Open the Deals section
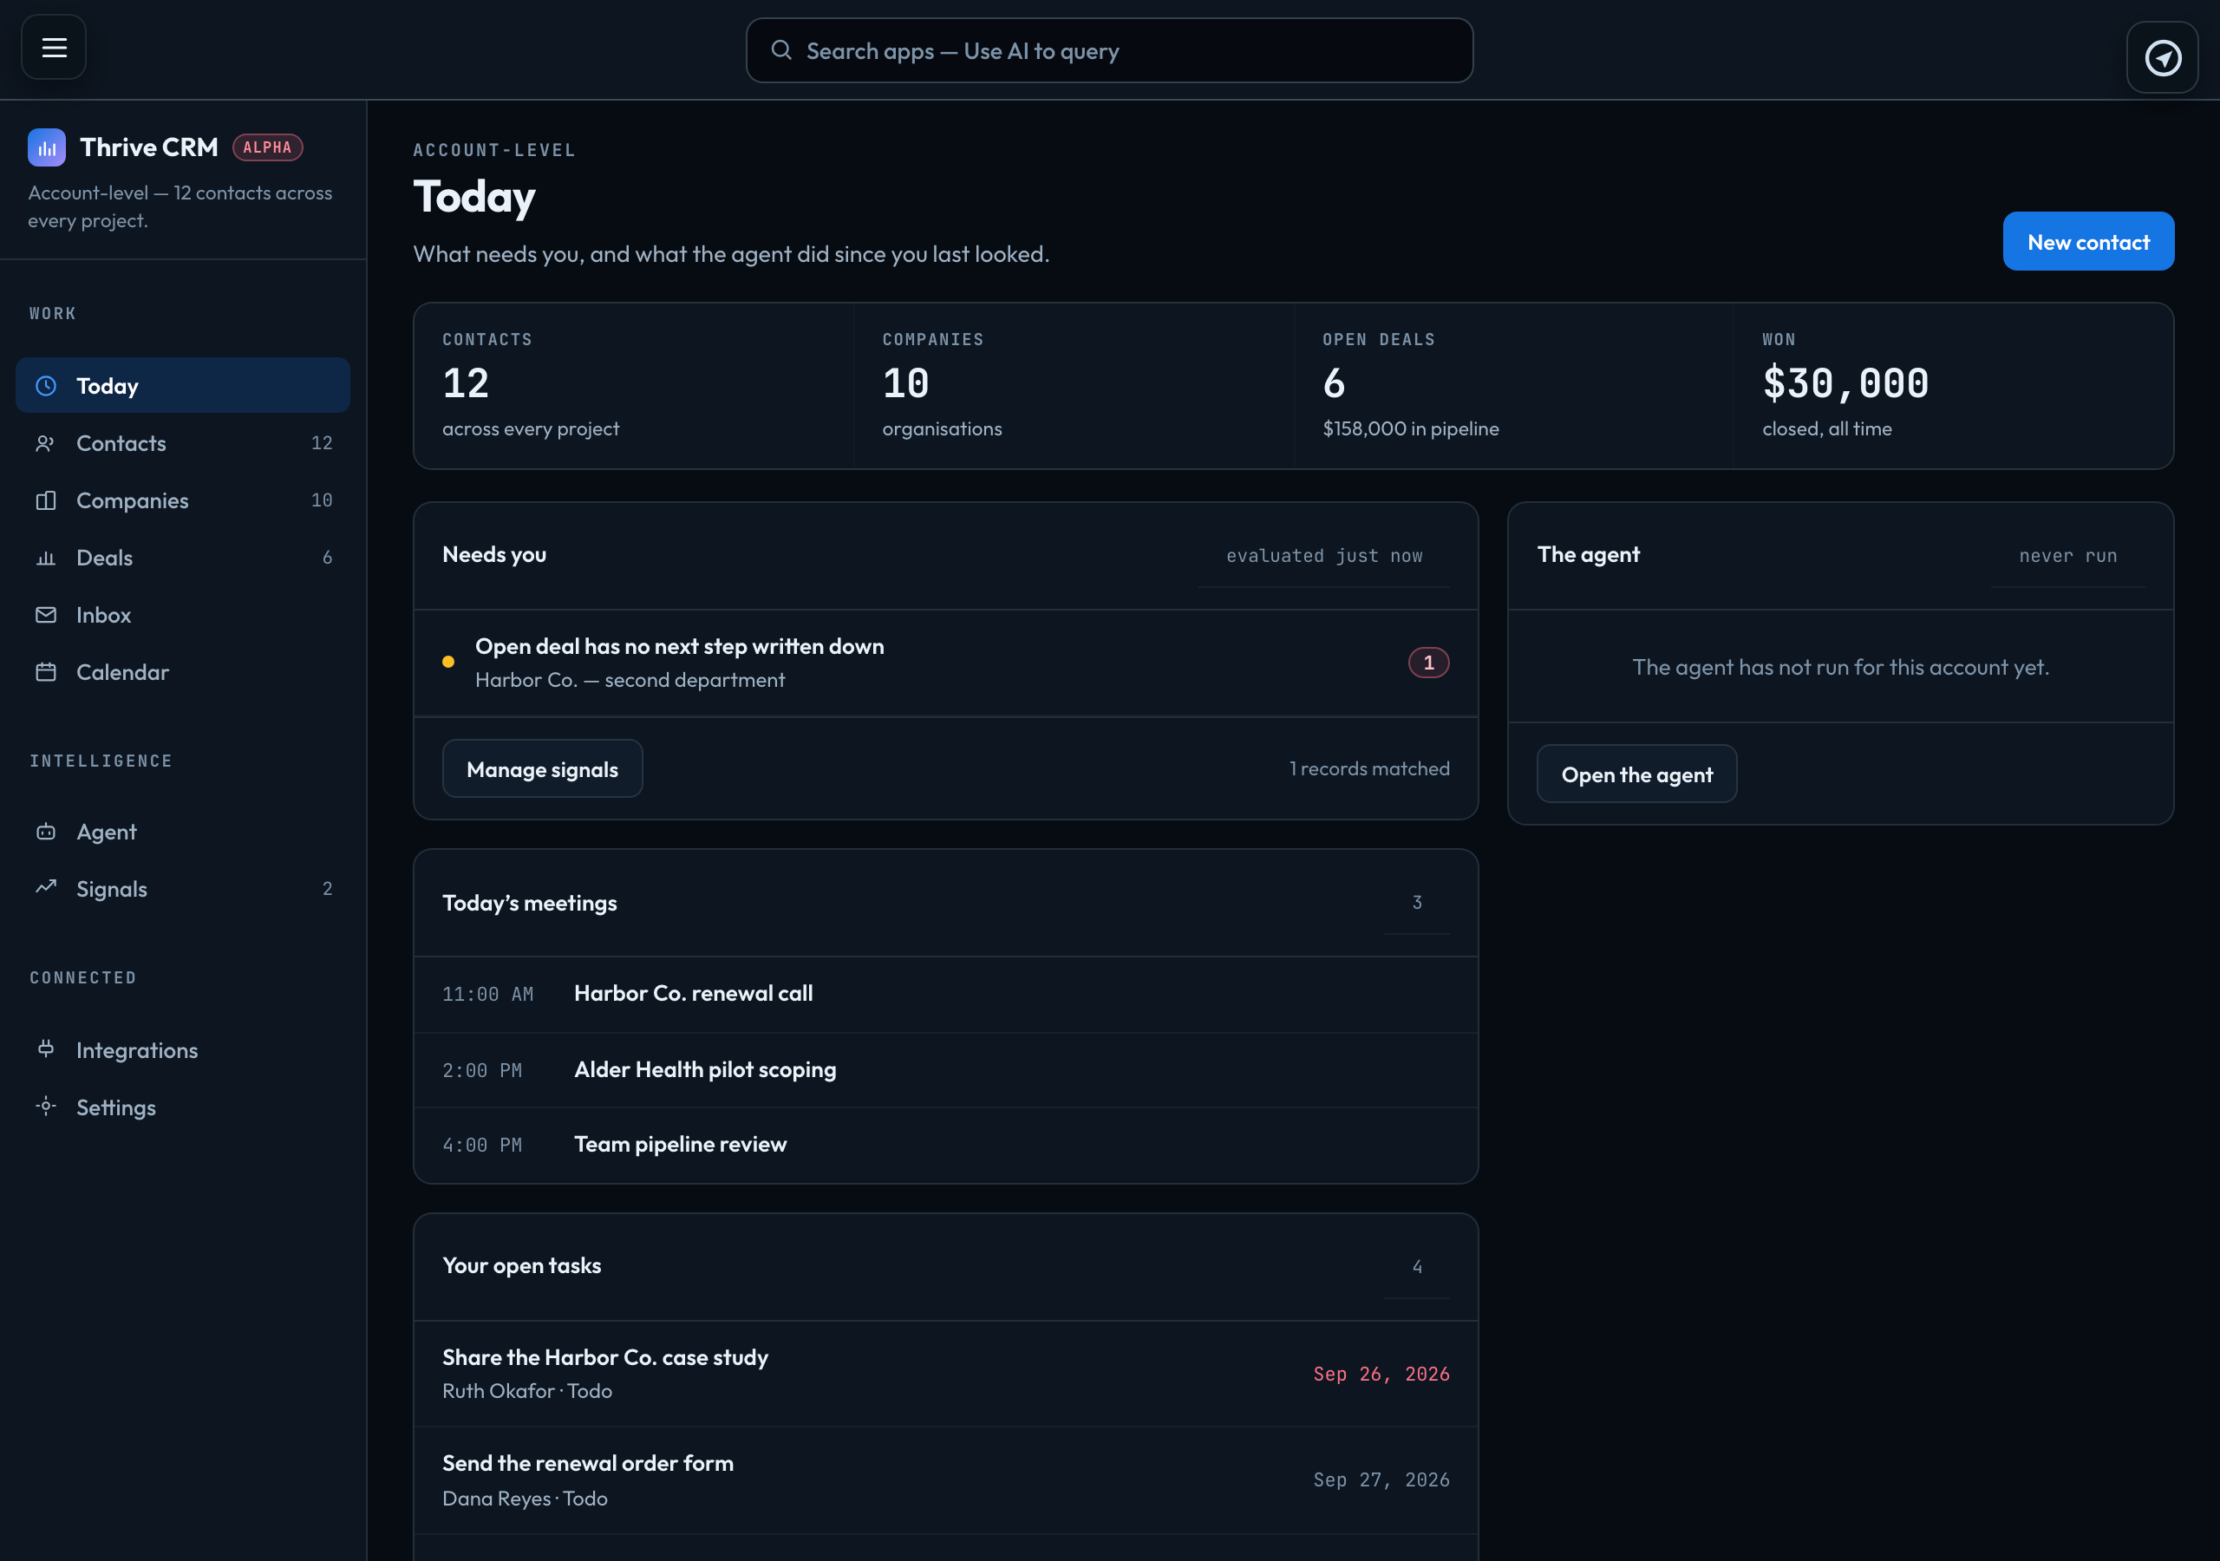 183,557
